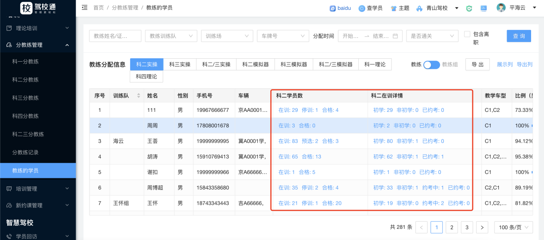Click the green shield icon

click(469, 8)
